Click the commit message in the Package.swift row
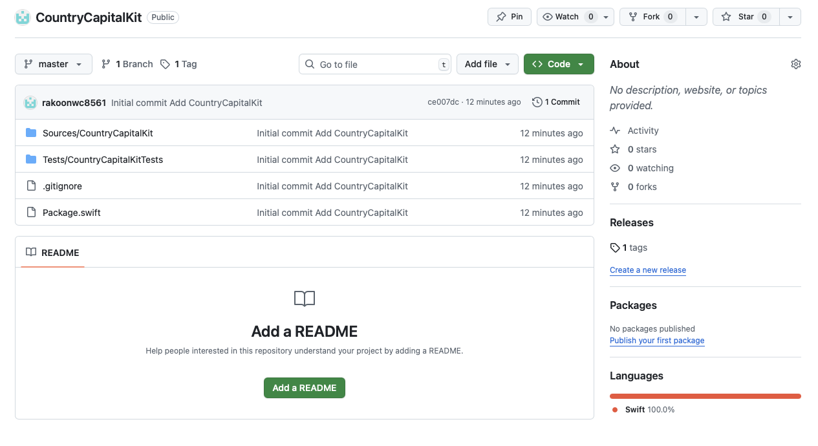 tap(332, 213)
